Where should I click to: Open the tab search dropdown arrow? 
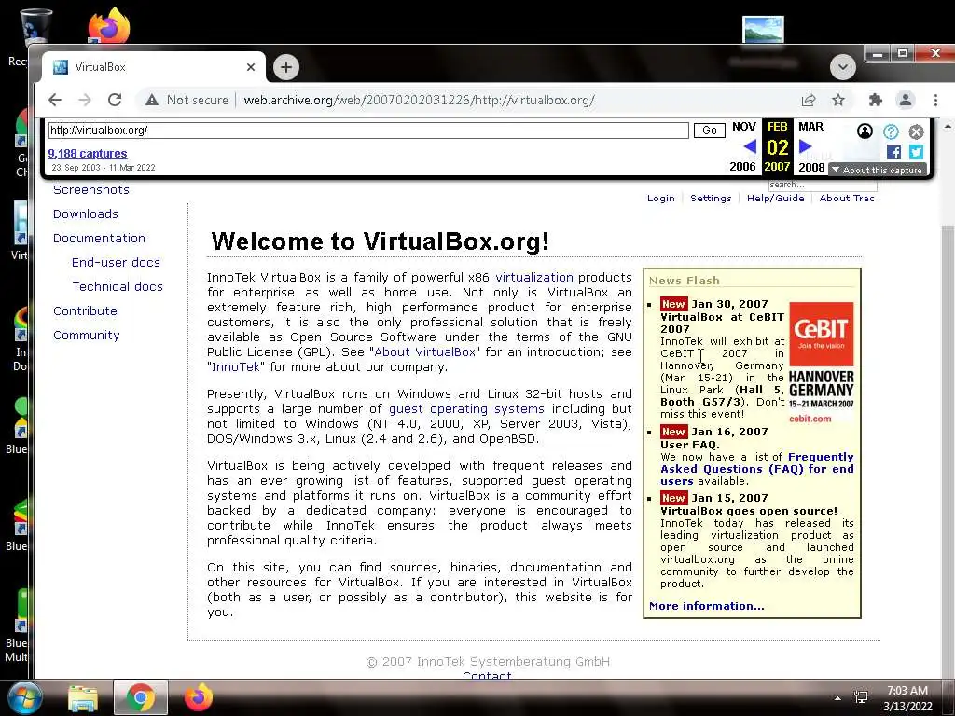pyautogui.click(x=843, y=67)
